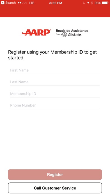Tap the Allstate hands logo icon

point(64,35)
